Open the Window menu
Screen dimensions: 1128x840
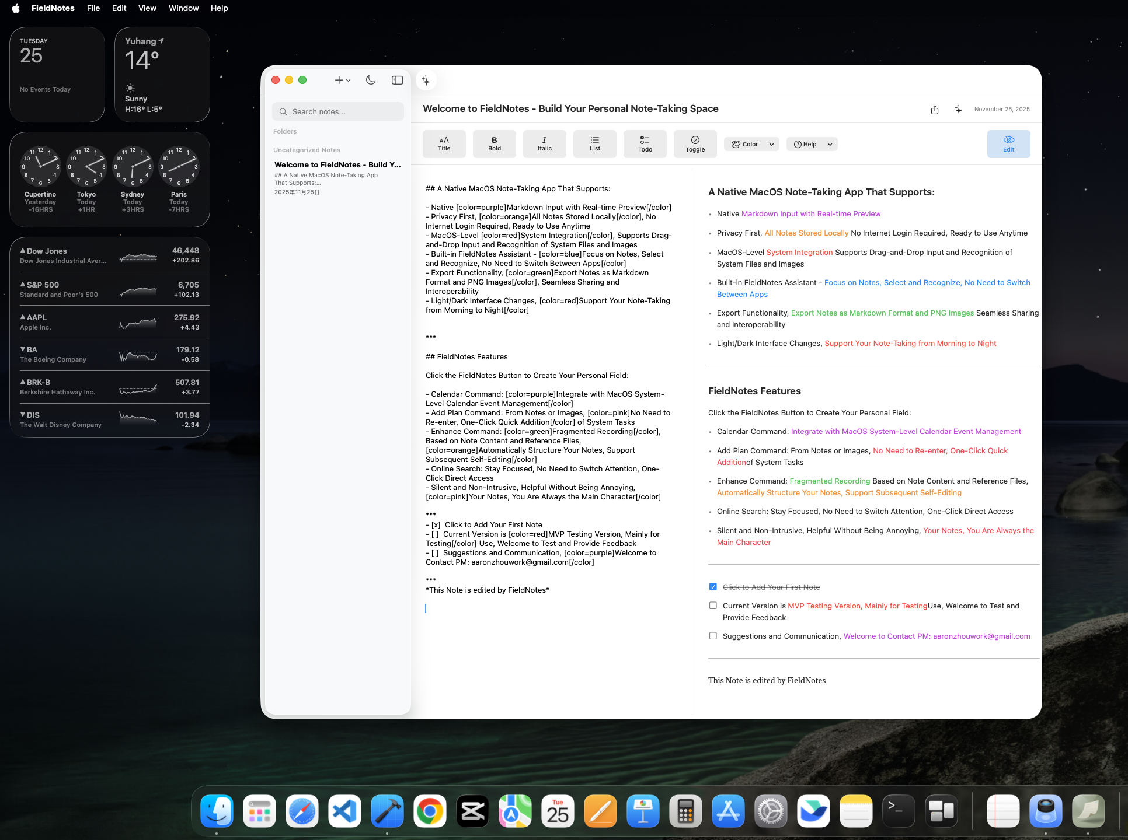(x=183, y=8)
